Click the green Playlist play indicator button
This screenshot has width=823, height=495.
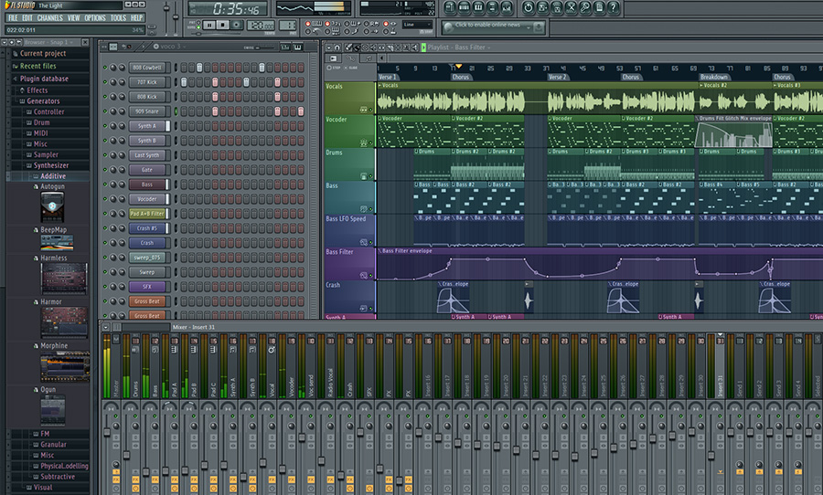pyautogui.click(x=423, y=47)
